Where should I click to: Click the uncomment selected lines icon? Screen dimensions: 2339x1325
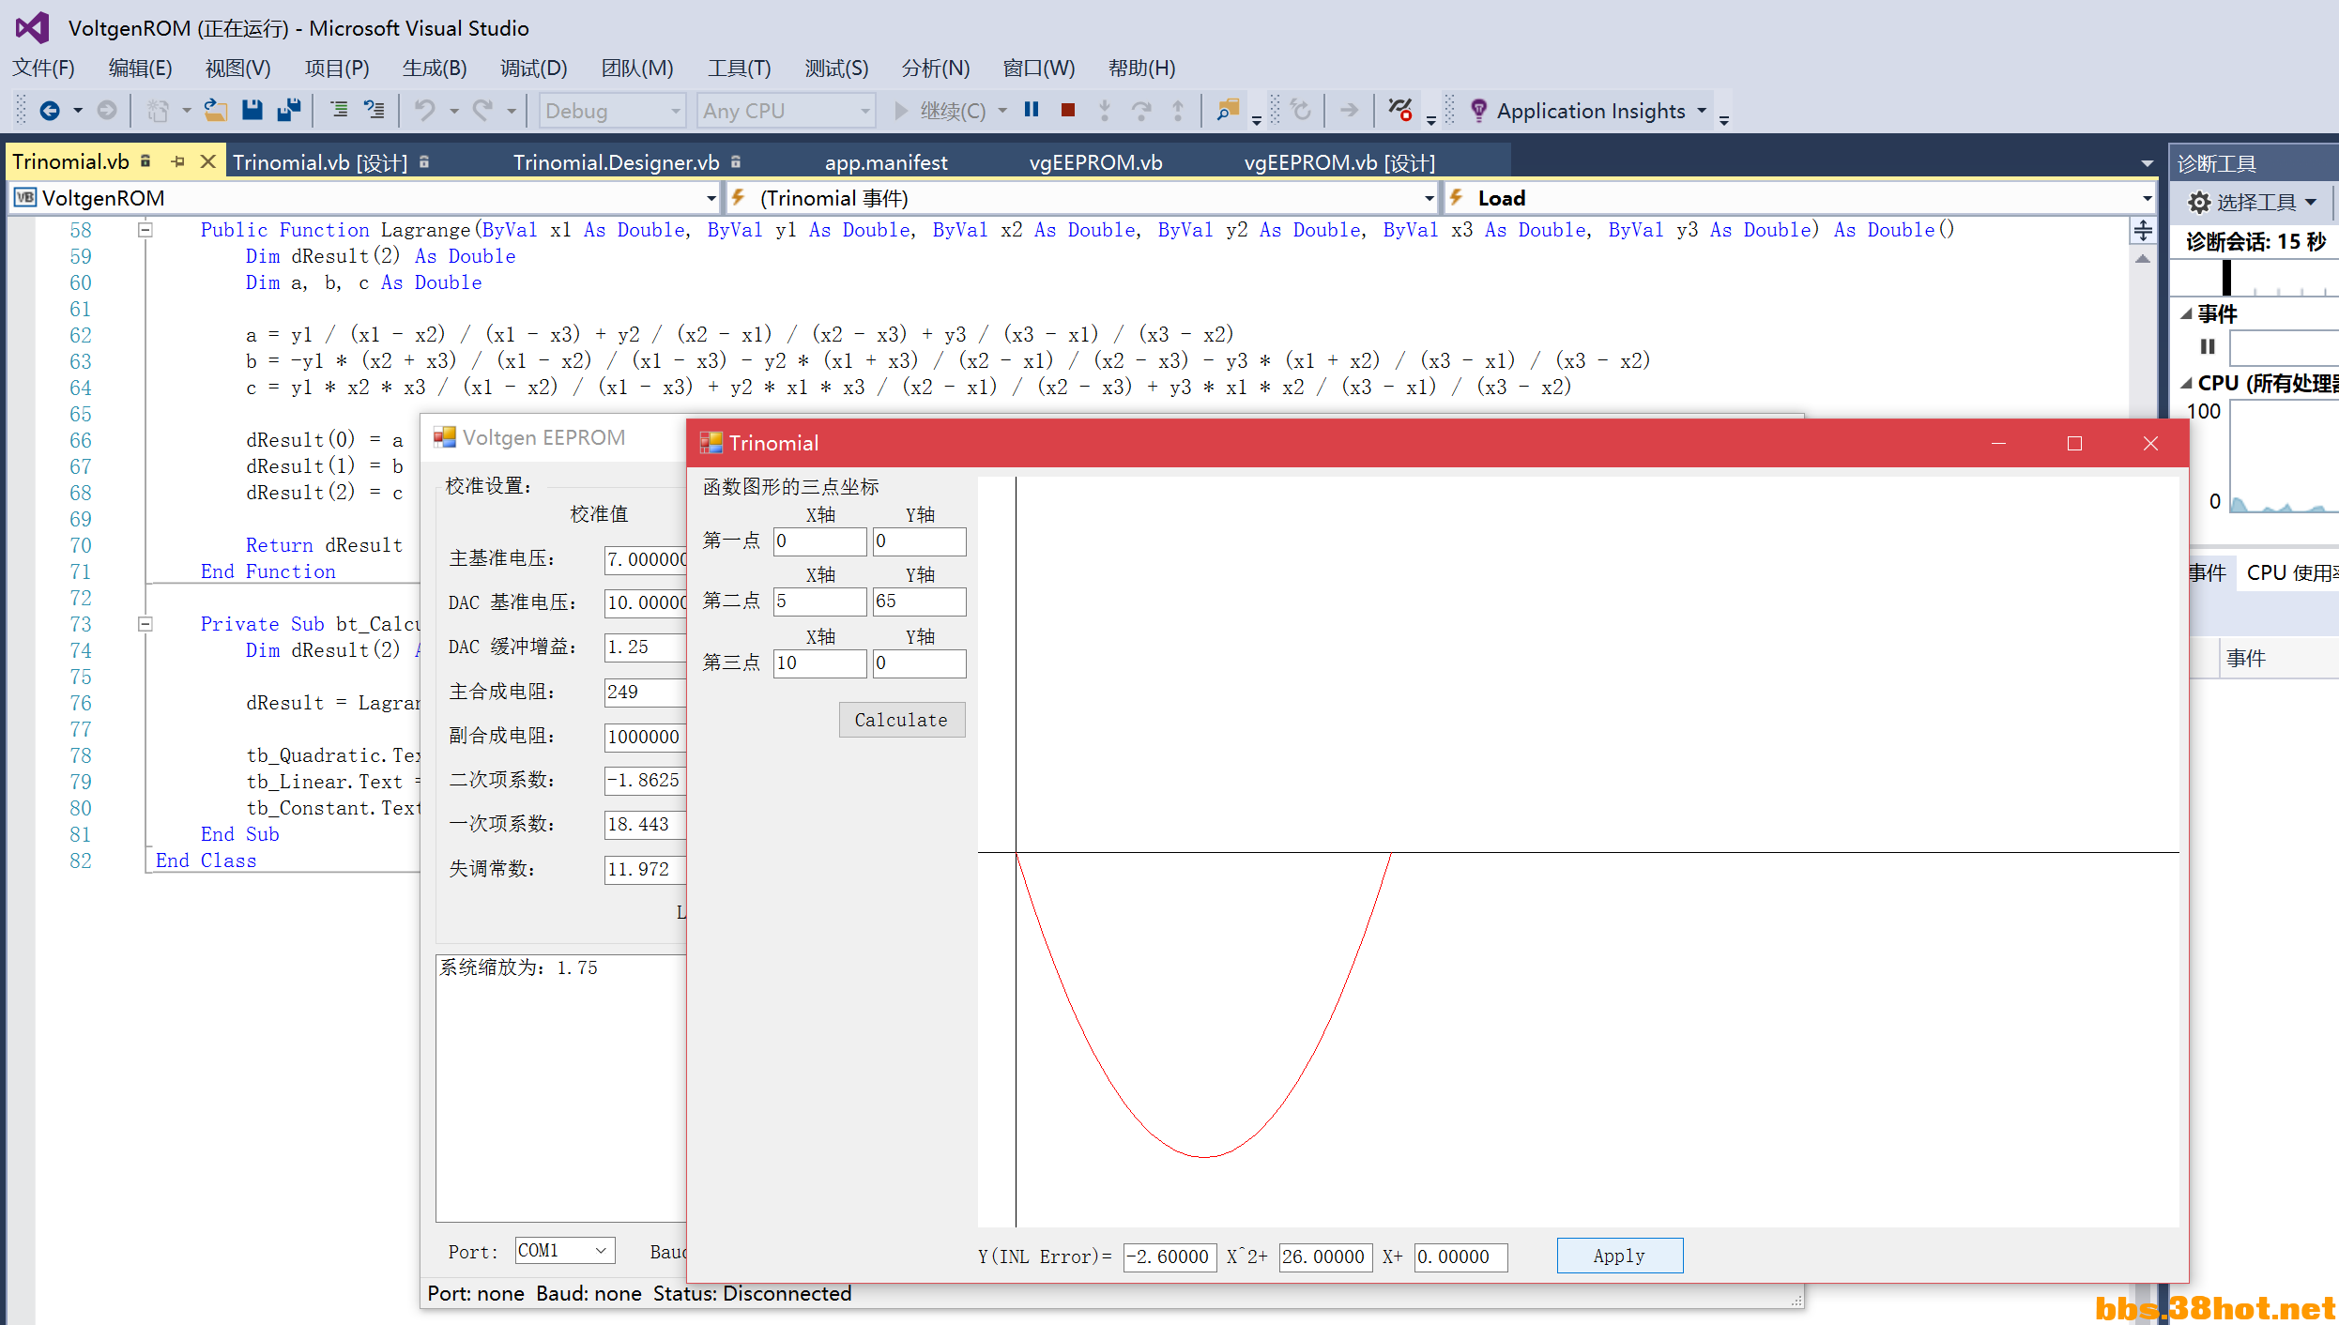point(375,111)
